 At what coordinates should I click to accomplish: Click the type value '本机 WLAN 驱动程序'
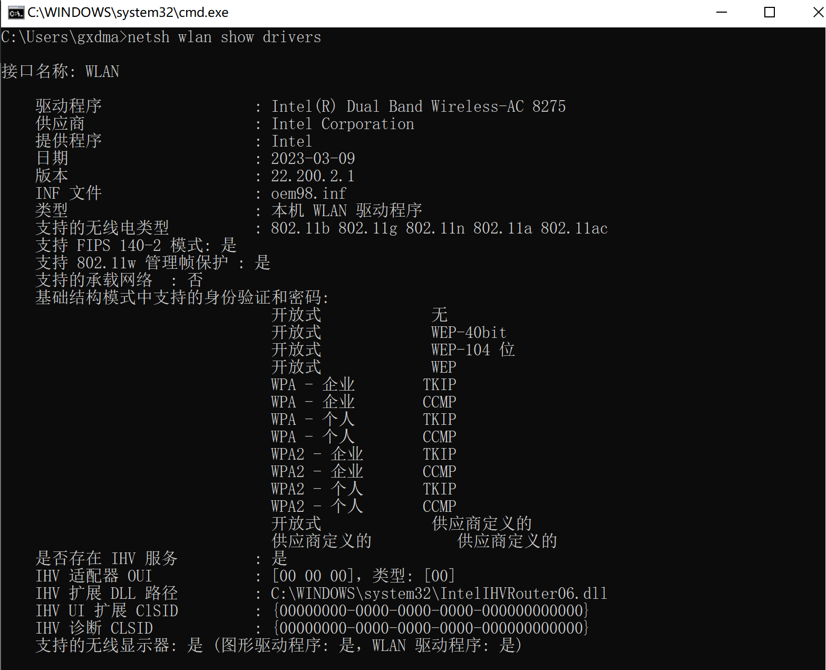[x=347, y=210]
